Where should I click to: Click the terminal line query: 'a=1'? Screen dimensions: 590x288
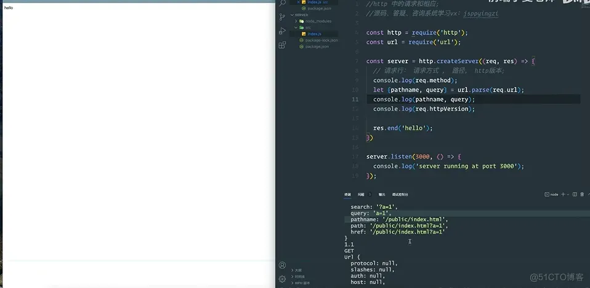(x=371, y=213)
